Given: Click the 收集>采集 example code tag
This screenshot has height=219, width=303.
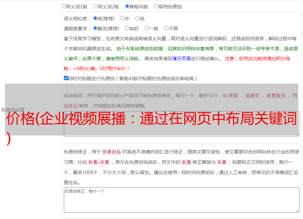Looking at the screenshot, I should (x=99, y=162).
